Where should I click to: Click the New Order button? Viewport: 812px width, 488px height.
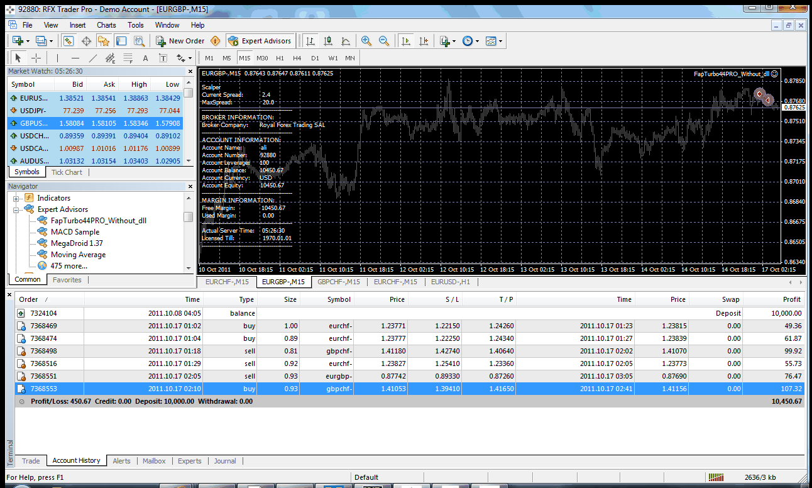pos(180,41)
